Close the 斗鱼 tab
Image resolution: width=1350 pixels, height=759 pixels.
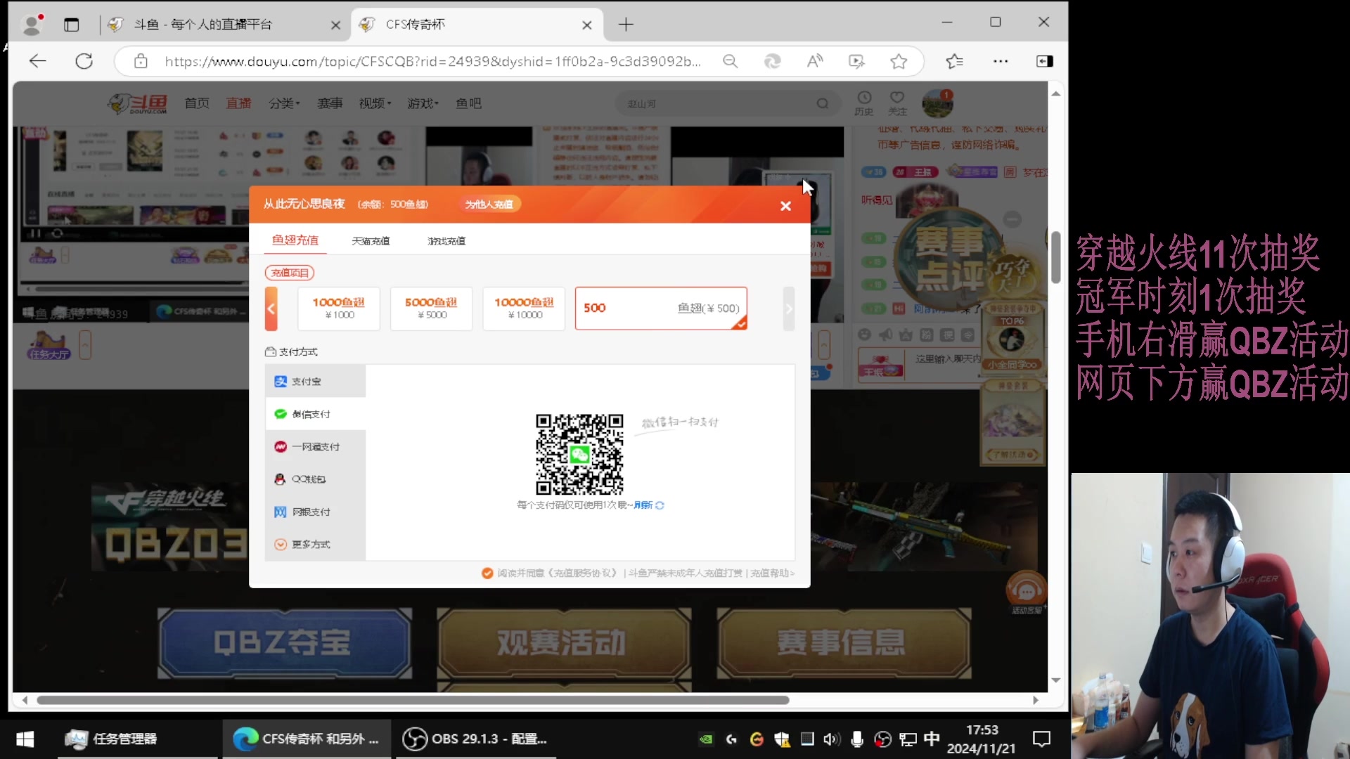pos(335,25)
